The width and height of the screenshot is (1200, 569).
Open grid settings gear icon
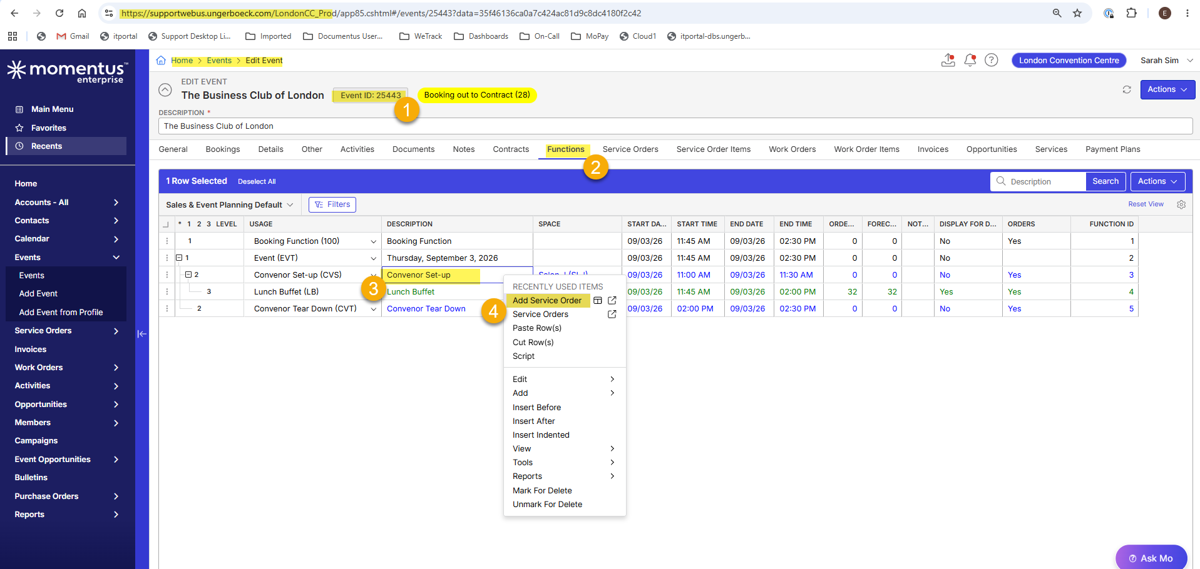(1181, 204)
